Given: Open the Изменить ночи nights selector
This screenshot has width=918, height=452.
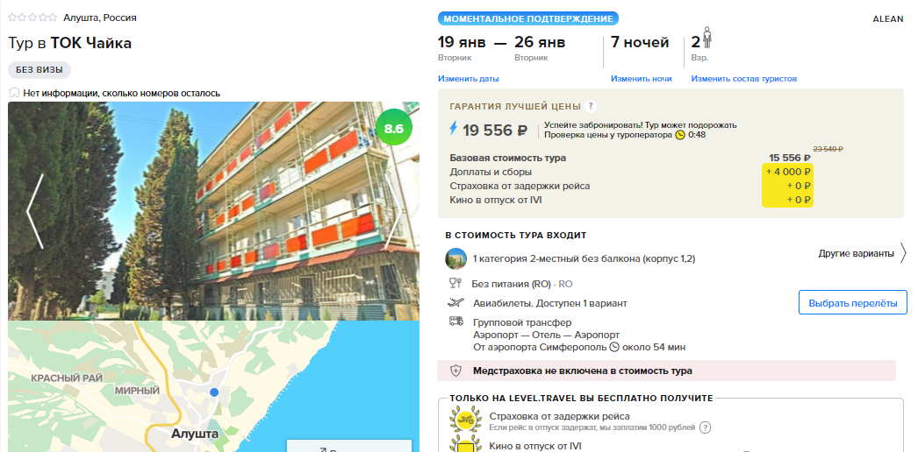Looking at the screenshot, I should pos(641,79).
